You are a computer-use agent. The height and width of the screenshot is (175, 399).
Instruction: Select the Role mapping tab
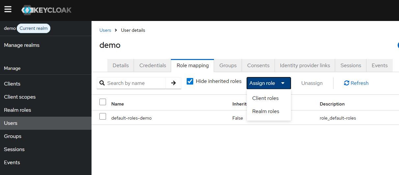pyautogui.click(x=193, y=66)
